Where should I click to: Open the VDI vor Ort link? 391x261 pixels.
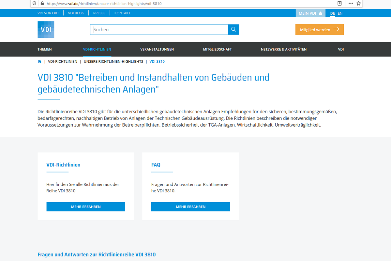coord(48,13)
